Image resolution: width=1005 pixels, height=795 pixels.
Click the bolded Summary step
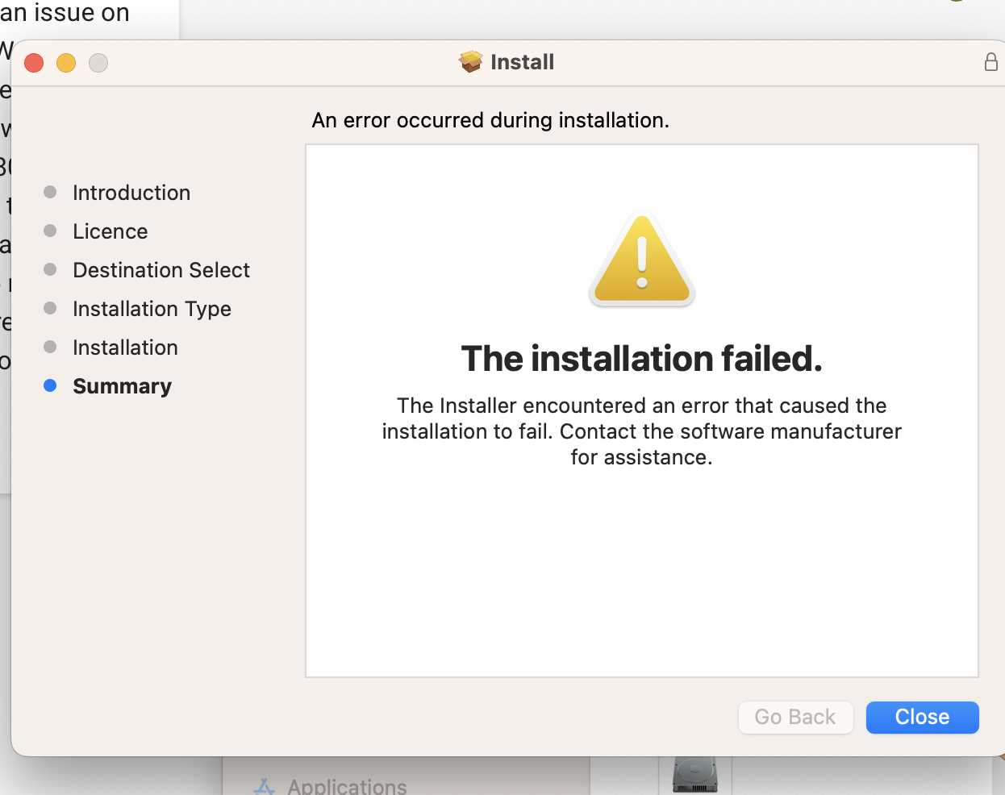point(122,386)
